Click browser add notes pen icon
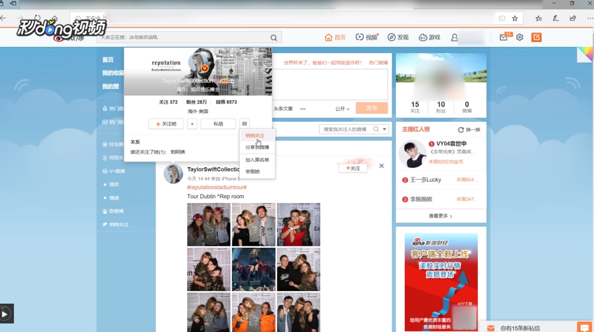Screen dimensions: 594x332 [x=556, y=18]
